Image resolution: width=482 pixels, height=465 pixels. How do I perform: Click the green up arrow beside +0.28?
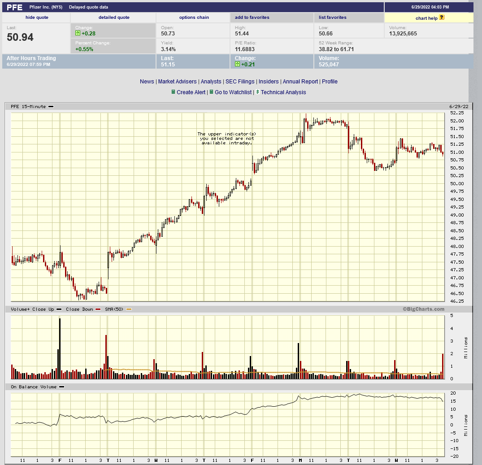click(x=78, y=33)
